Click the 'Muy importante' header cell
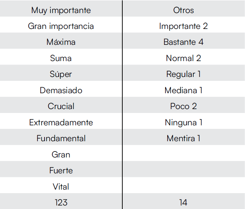This screenshot has width=245, height=209. point(61,10)
